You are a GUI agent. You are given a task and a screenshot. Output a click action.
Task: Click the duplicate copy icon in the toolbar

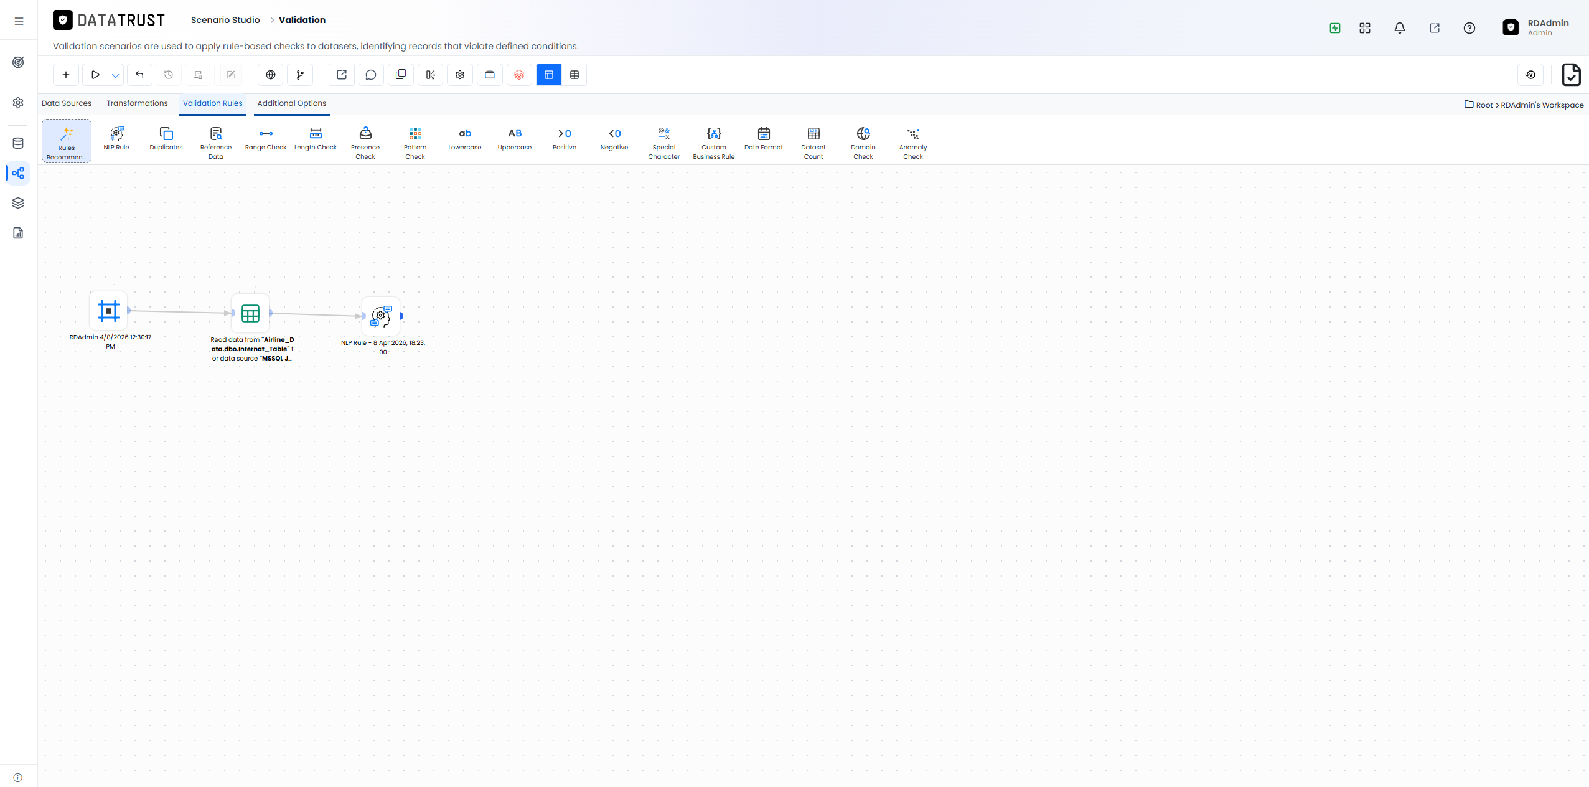(x=401, y=75)
